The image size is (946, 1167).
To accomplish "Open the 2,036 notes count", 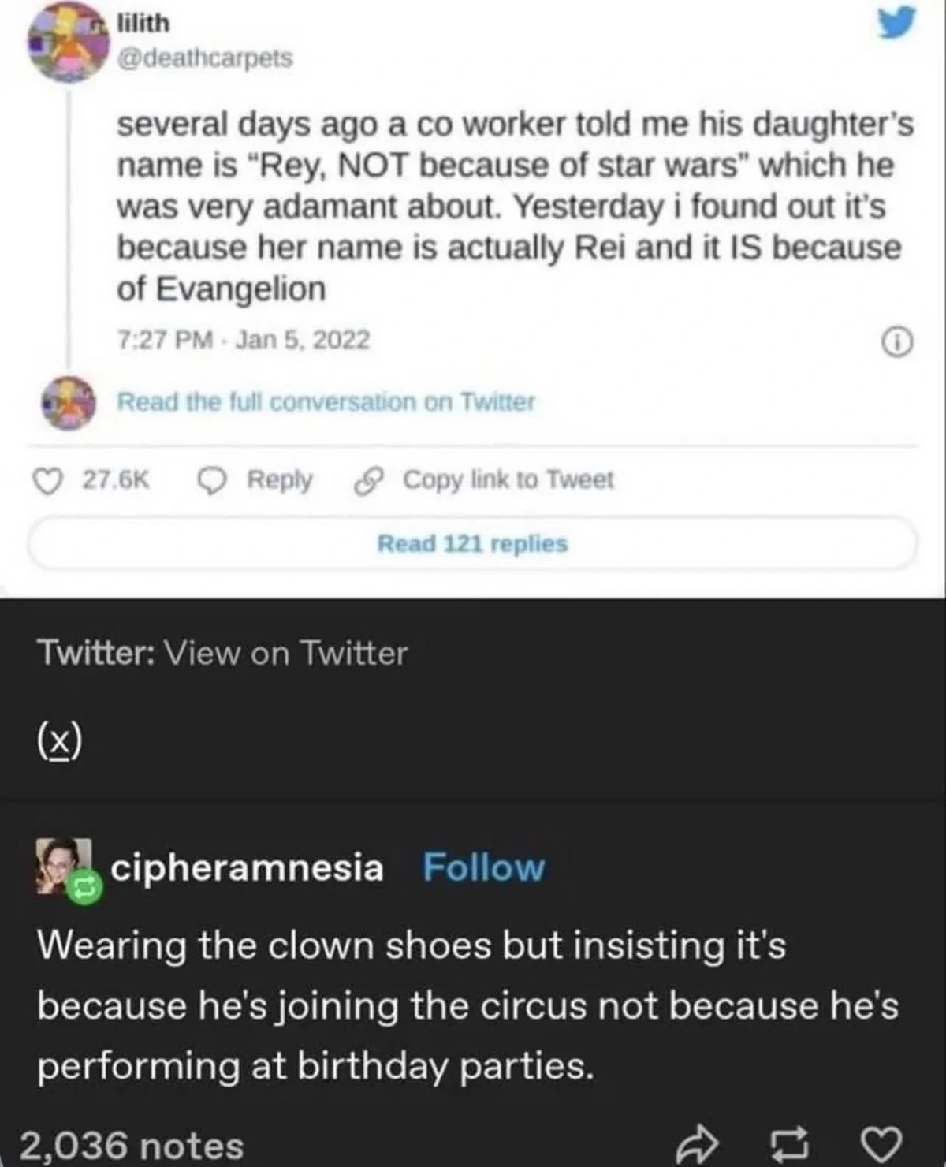I will (x=132, y=1145).
